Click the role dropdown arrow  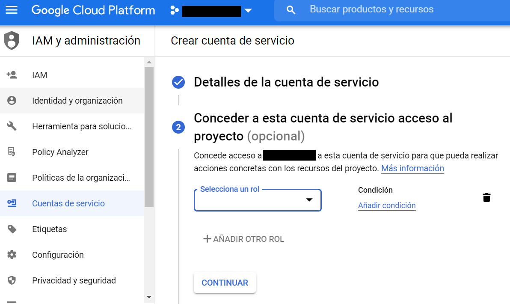[309, 200]
